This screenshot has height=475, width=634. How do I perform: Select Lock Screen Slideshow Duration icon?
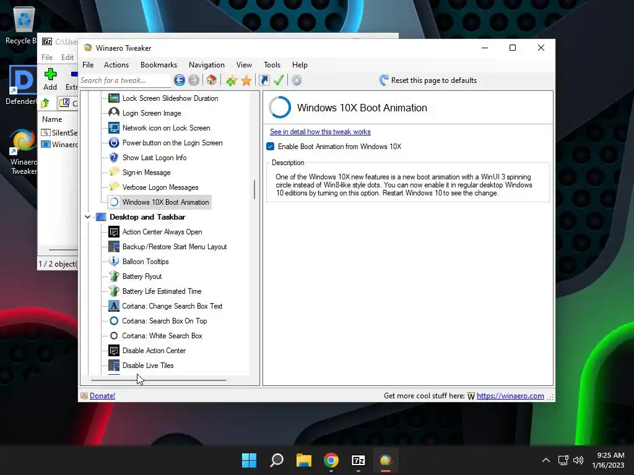(114, 98)
